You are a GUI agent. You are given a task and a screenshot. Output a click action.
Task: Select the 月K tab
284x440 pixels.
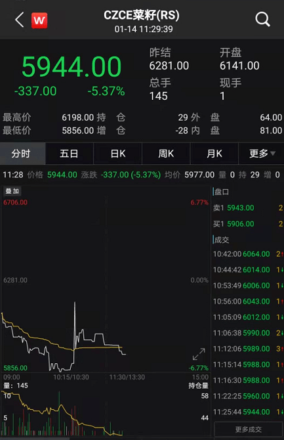214,154
